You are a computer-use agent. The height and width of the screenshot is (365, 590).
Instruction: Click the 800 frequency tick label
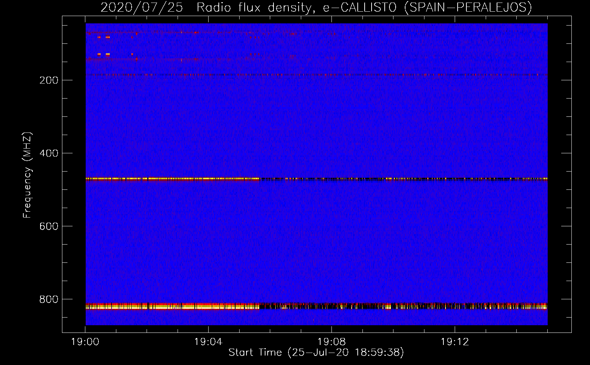click(49, 299)
